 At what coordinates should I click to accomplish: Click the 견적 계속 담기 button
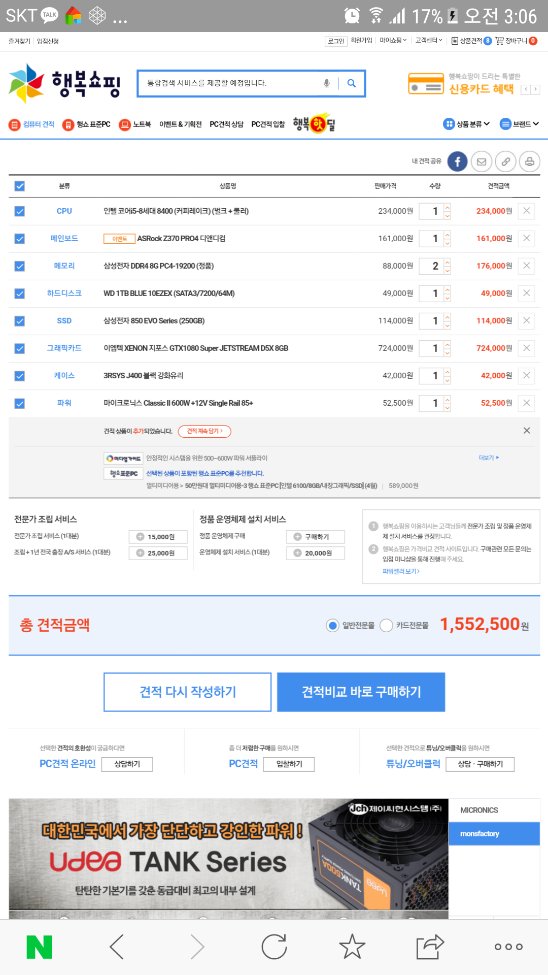pos(204,431)
